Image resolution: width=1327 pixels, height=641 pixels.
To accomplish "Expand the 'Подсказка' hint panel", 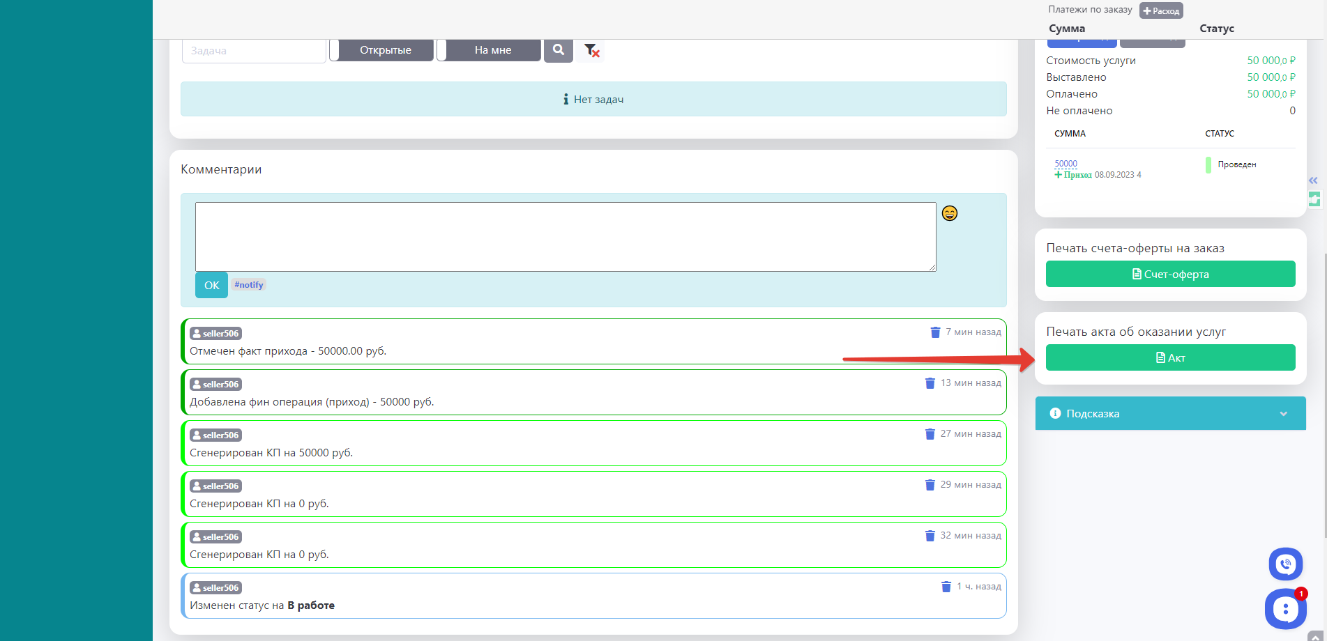I will point(1169,414).
